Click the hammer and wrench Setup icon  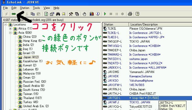[x=71, y=14]
